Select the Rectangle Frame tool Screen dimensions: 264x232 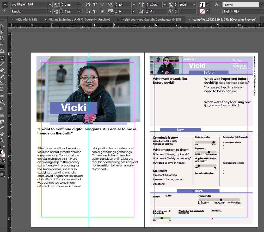point(2,83)
